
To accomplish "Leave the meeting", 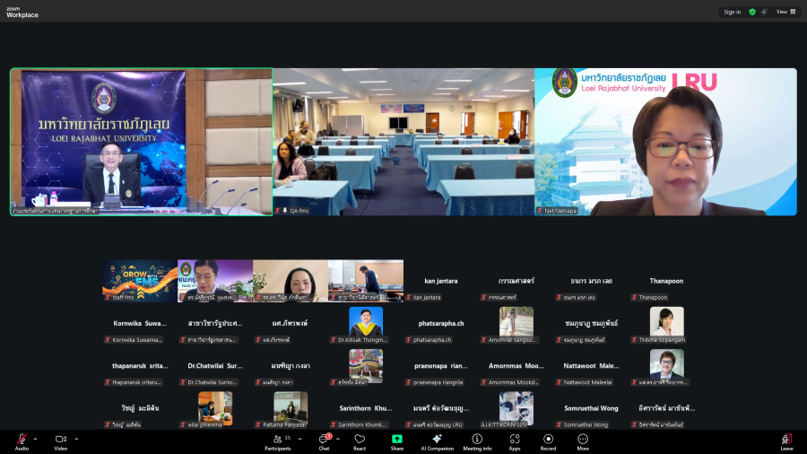I will click(x=786, y=441).
